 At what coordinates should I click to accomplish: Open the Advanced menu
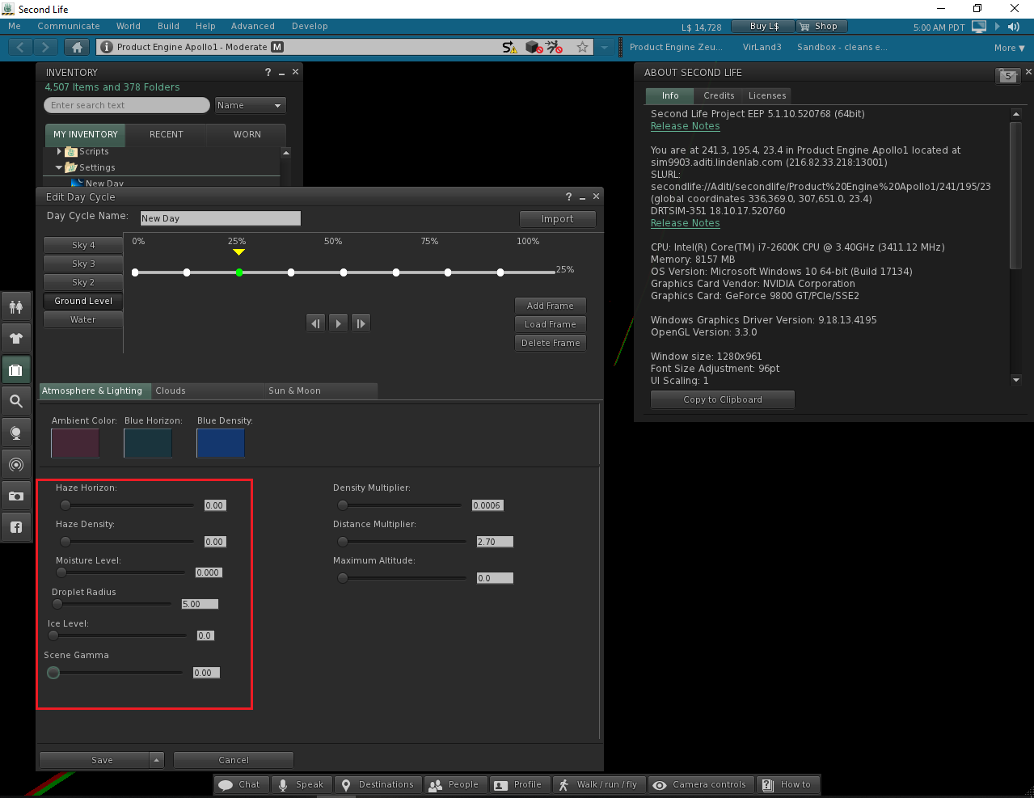tap(252, 26)
